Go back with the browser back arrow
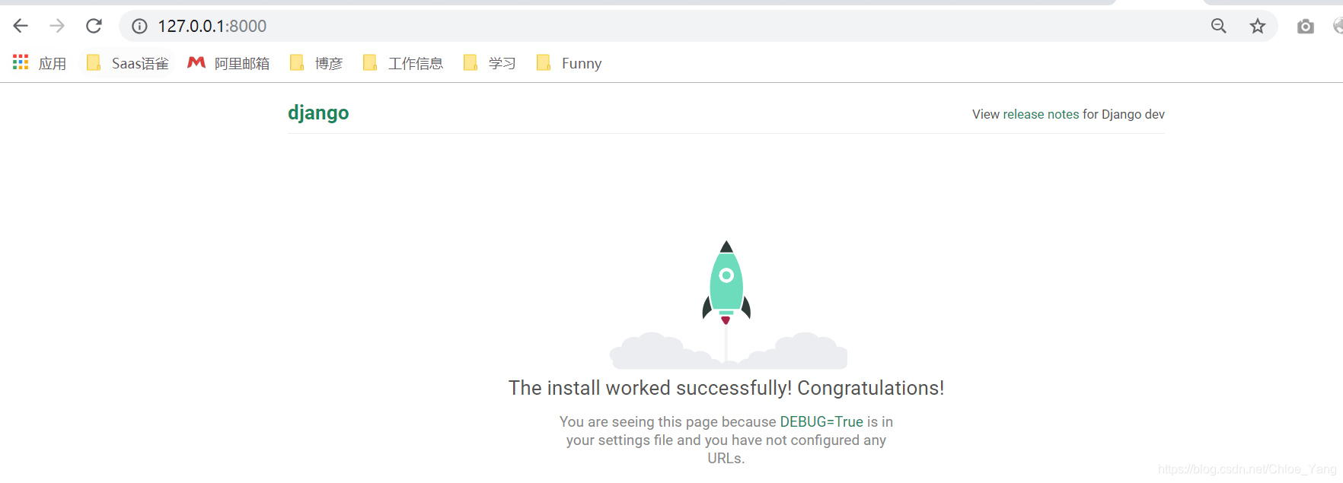1343x483 pixels. (x=21, y=26)
